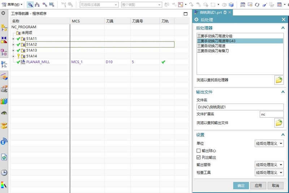Image resolution: width=289 pixels, height=193 pixels.
Task: Click folder icon to browse for output file
Action: 279,123
